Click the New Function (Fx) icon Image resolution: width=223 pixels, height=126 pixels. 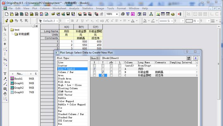(37, 14)
